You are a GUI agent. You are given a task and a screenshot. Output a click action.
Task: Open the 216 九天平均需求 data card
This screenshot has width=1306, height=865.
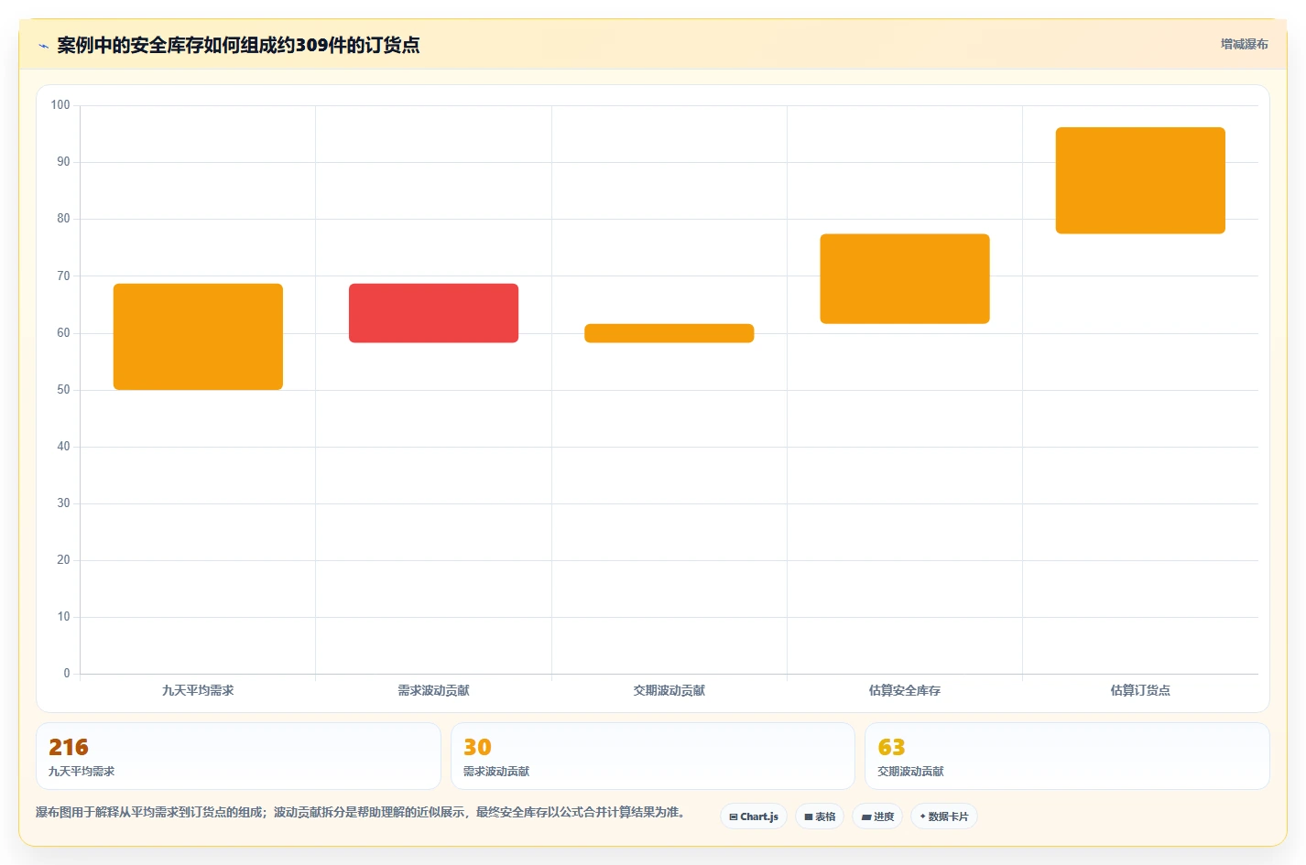point(238,756)
